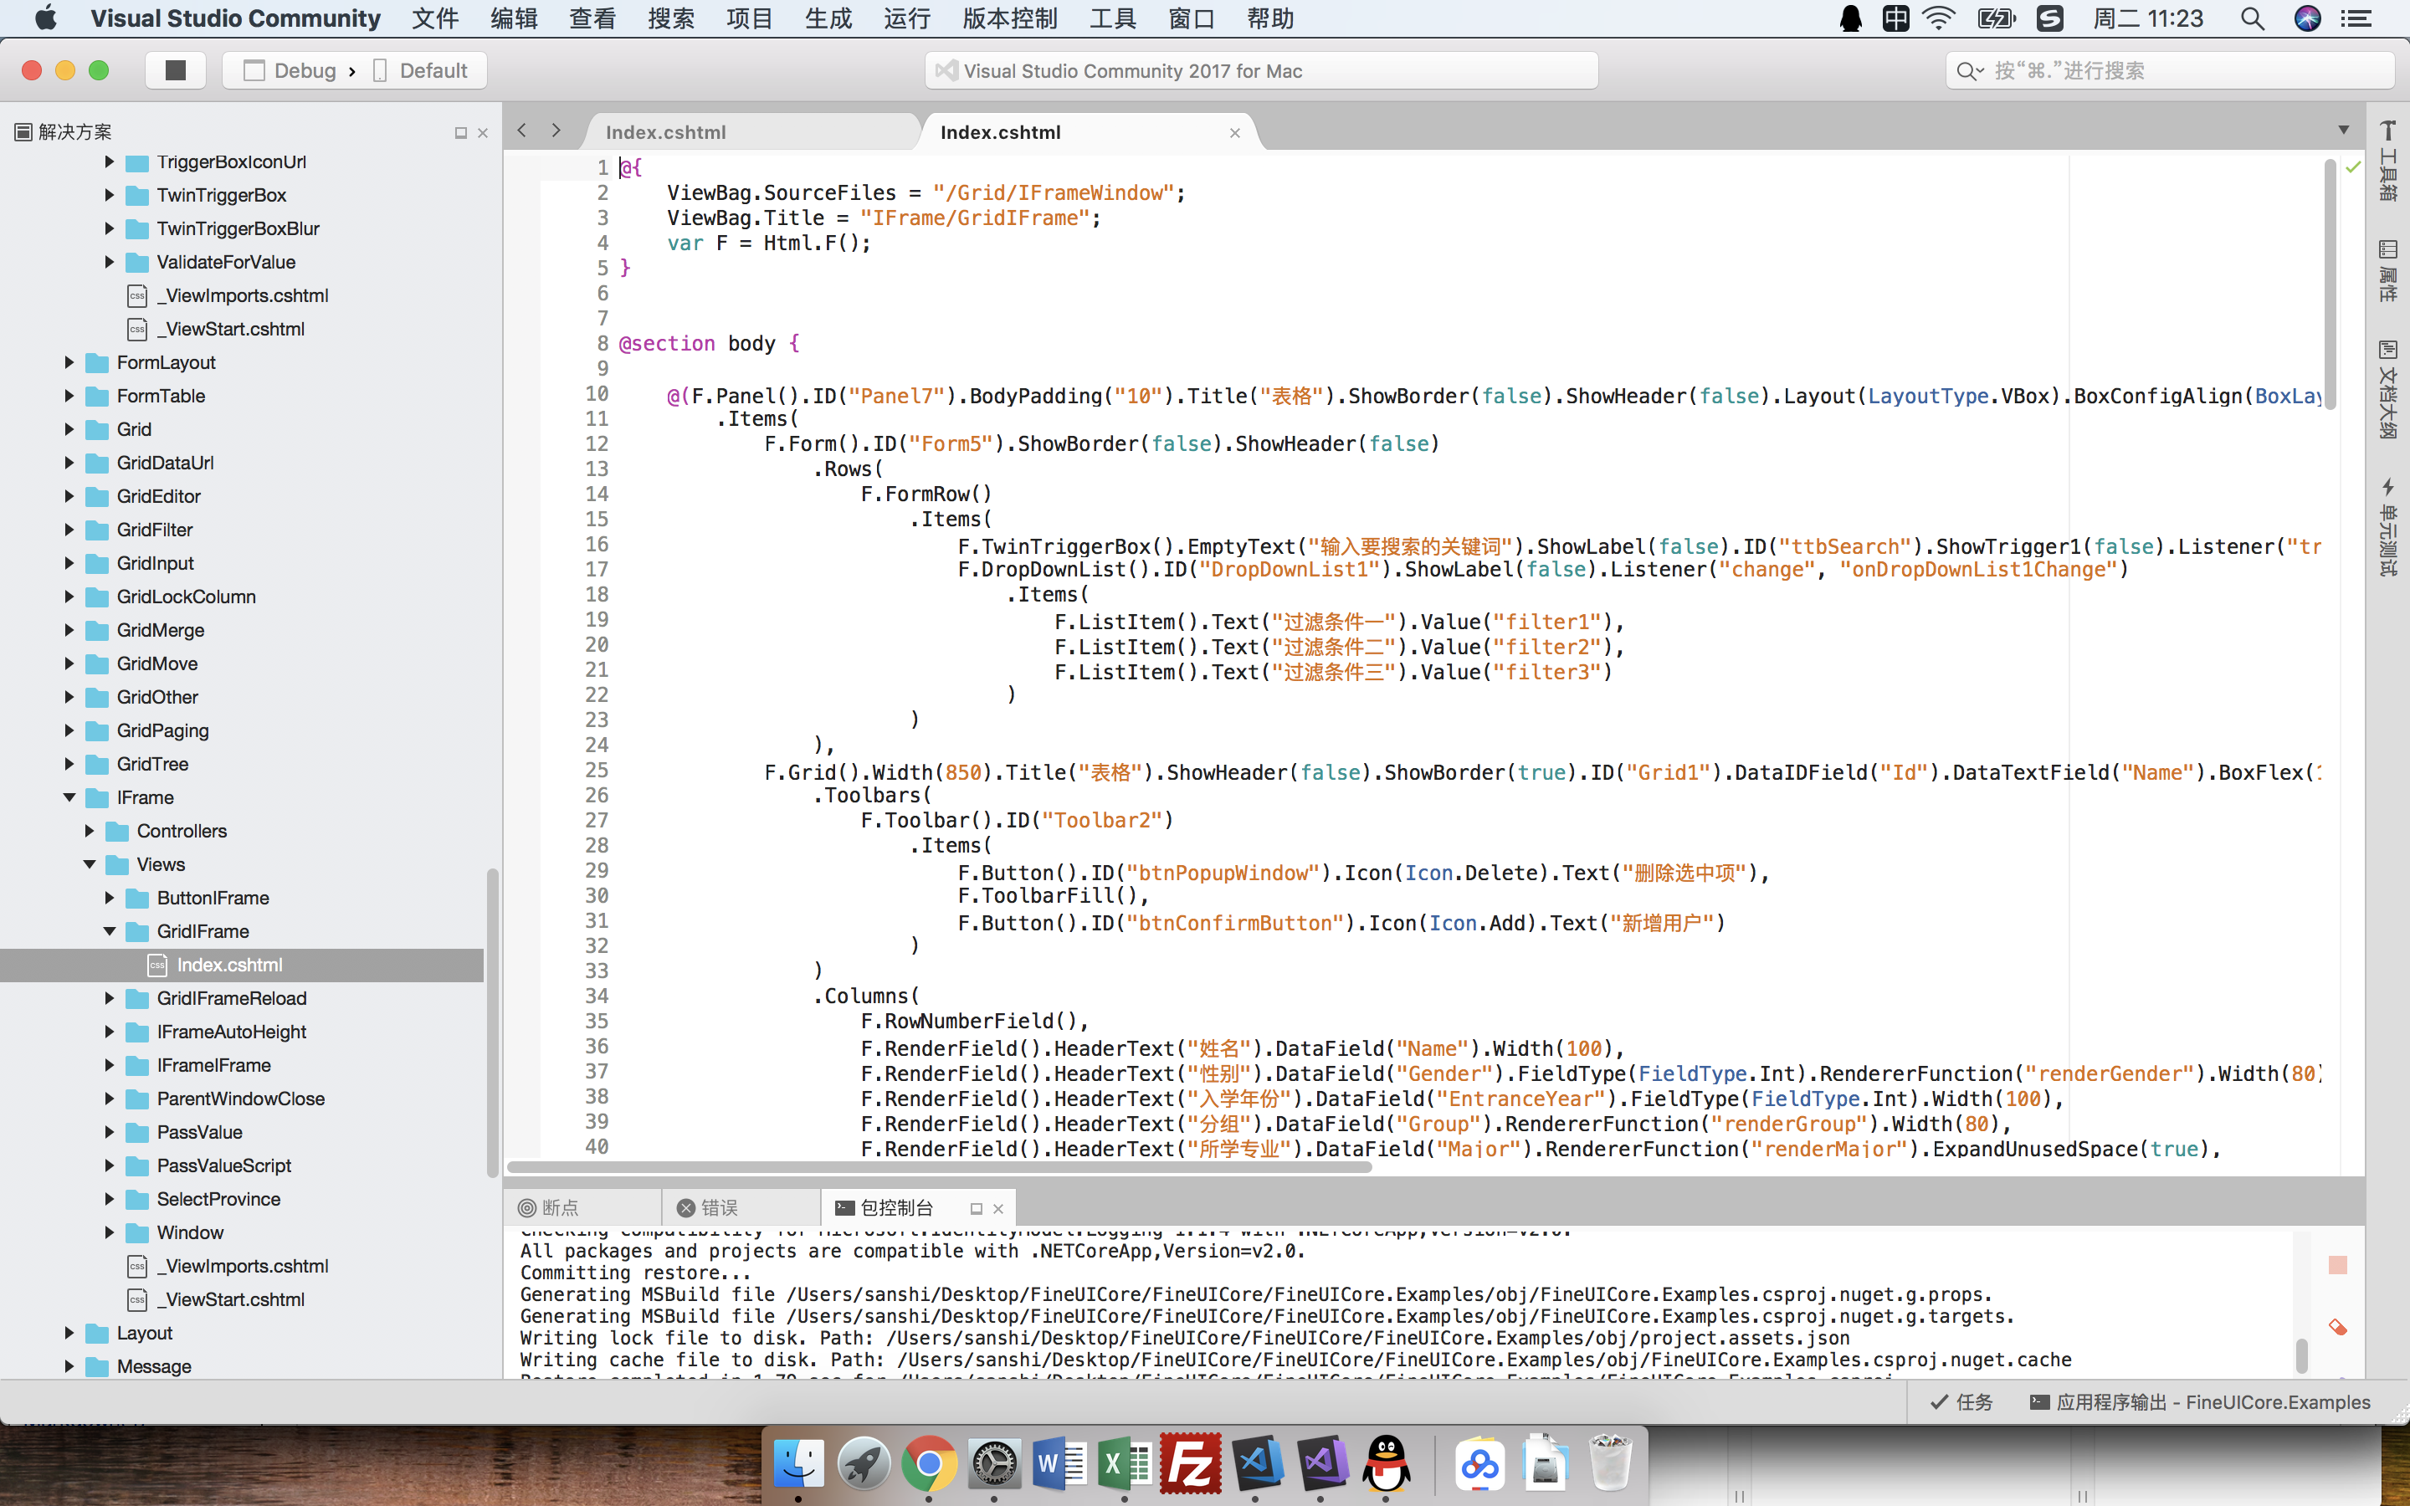Toggle dock mode of package console pad
This screenshot has height=1506, width=2410.
pyautogui.click(x=976, y=1208)
